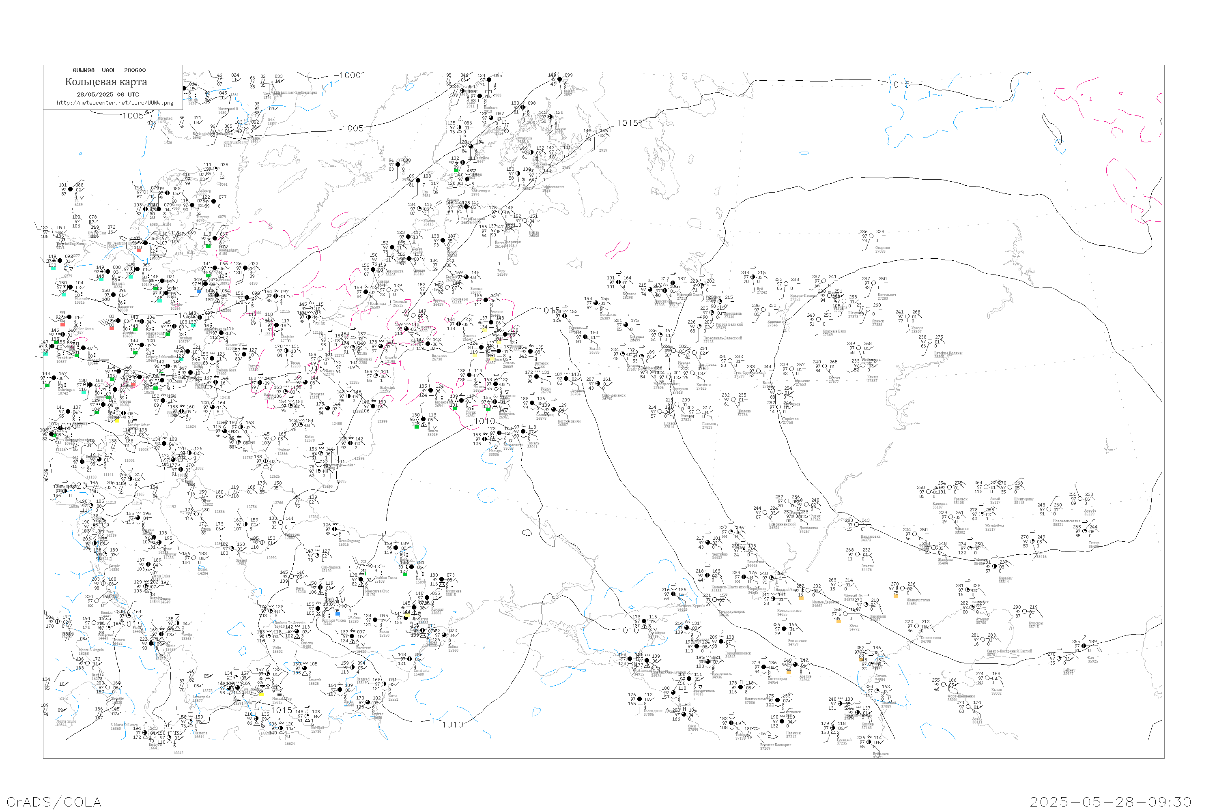Click the Буй half-filled station circle
1217x811 pixels.
pyautogui.click(x=753, y=277)
